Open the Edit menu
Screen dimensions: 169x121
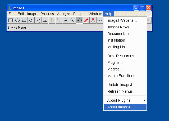coord(21,14)
